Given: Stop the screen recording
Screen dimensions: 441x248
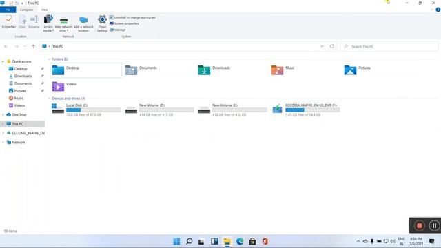Looking at the screenshot, I should click(420, 225).
